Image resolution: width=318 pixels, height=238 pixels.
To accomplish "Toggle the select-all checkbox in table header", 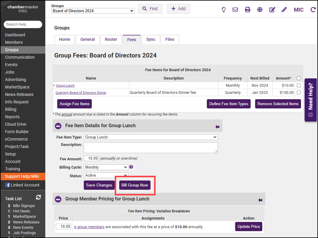I will pyautogui.click(x=299, y=78).
